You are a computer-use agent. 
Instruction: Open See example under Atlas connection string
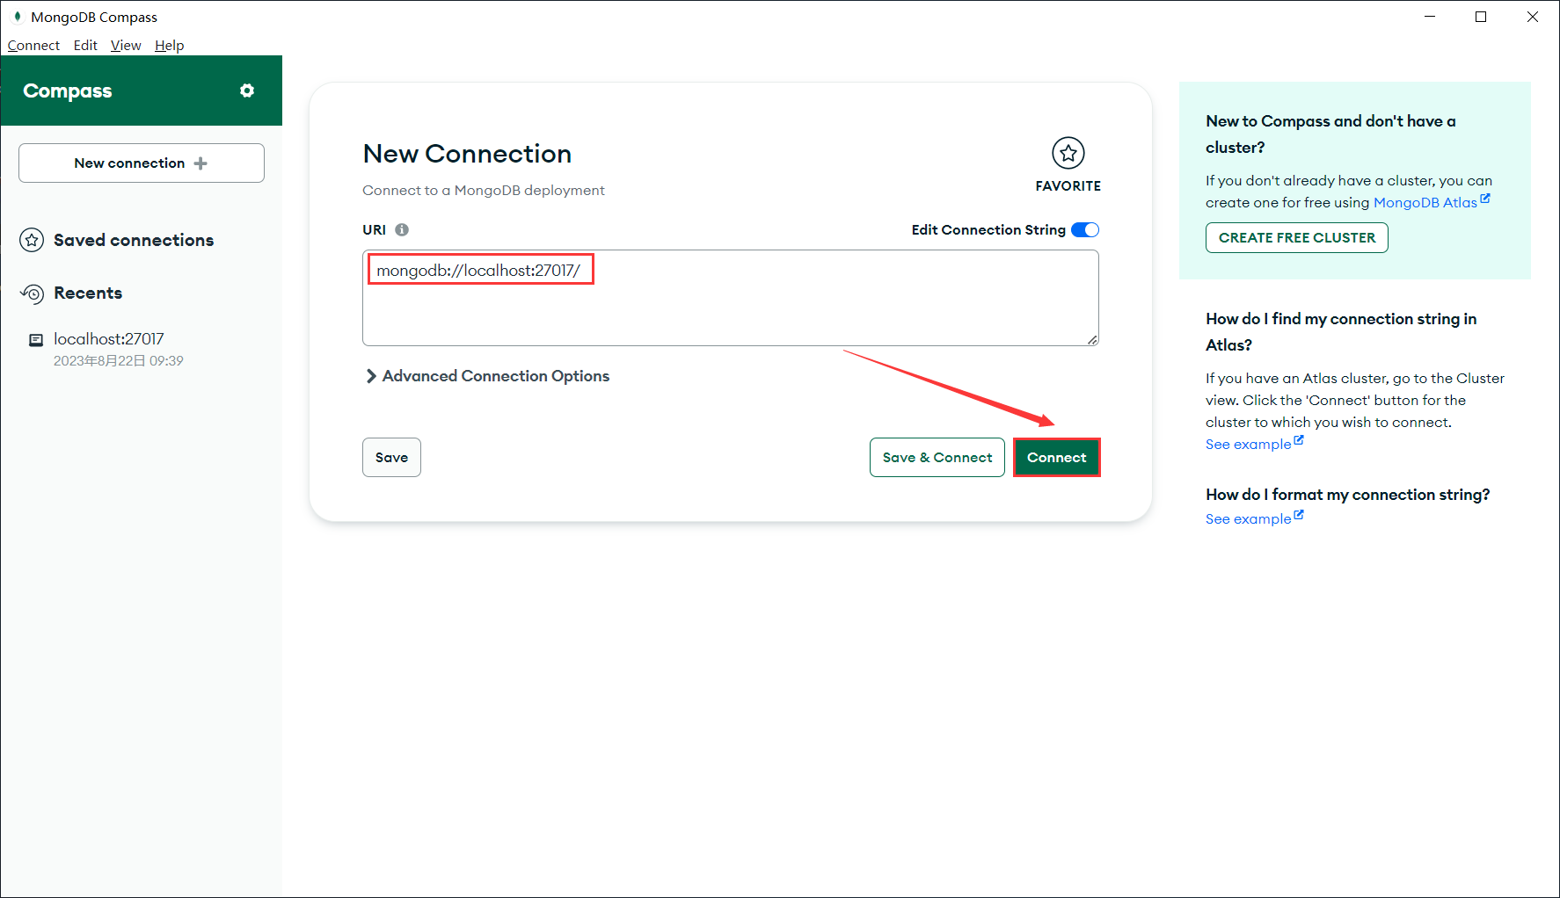click(x=1254, y=444)
